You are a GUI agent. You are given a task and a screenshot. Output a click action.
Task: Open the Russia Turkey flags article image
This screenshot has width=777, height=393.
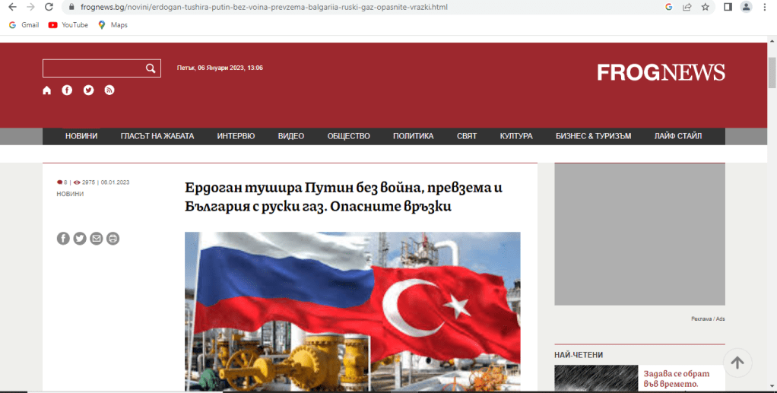[x=352, y=312]
